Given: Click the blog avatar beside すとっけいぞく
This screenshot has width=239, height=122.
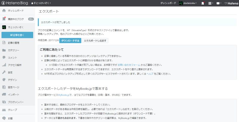Looking at the screenshot, I should click(4, 27).
